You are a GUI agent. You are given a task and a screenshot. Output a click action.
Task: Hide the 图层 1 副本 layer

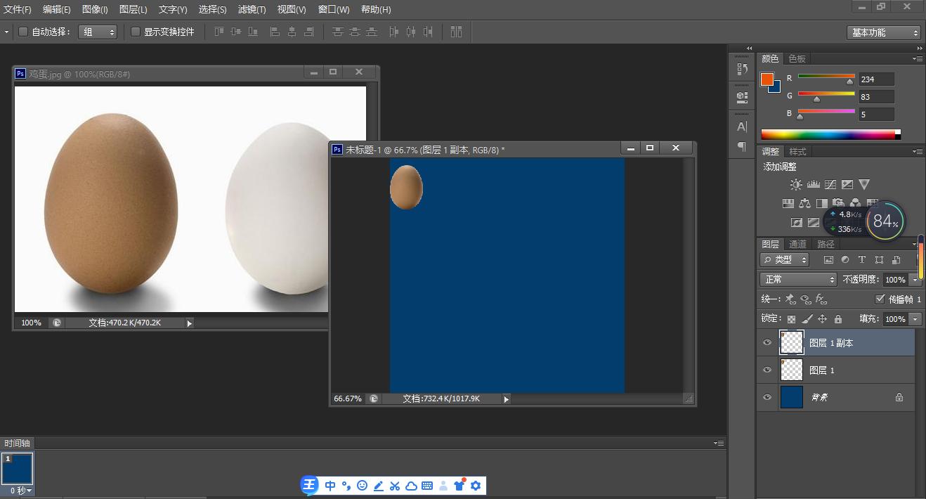(x=767, y=343)
